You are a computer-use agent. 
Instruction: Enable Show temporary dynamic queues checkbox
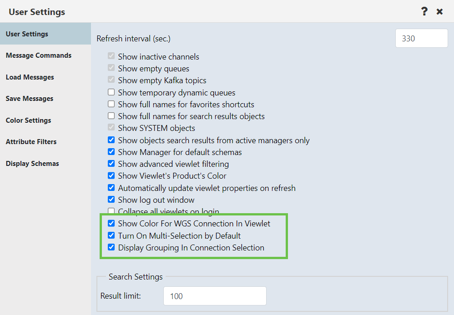tap(111, 92)
